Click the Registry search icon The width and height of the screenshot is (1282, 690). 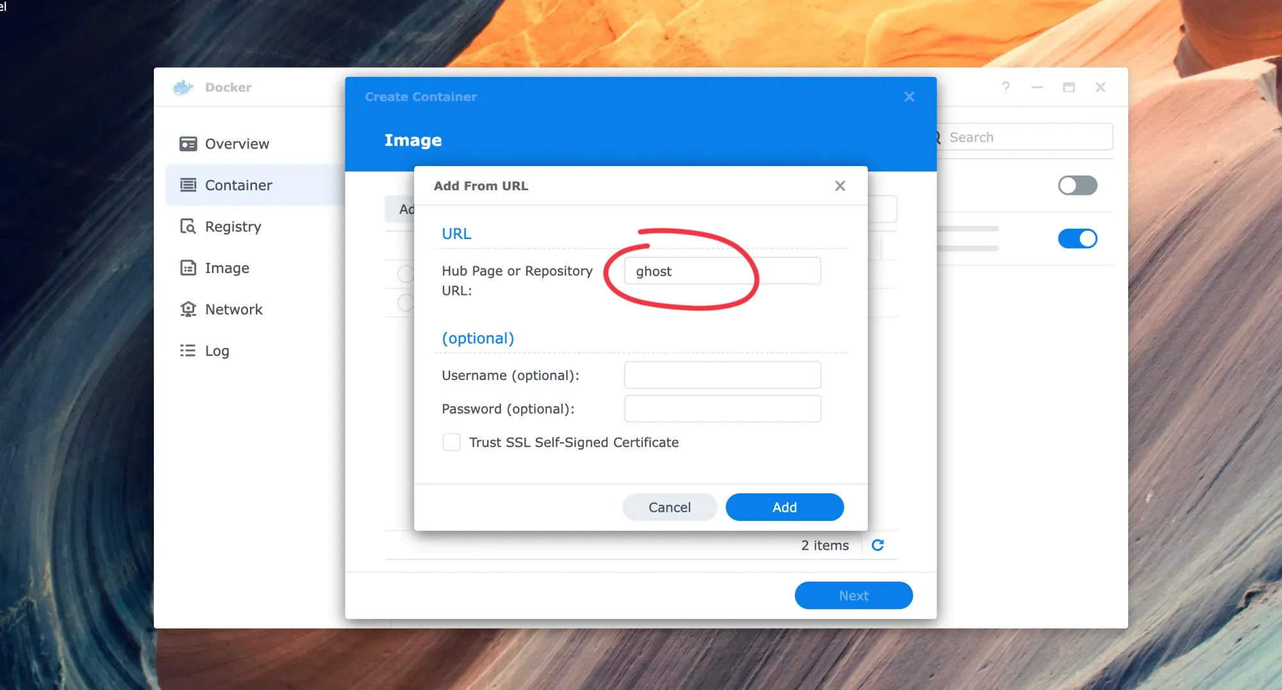click(188, 226)
